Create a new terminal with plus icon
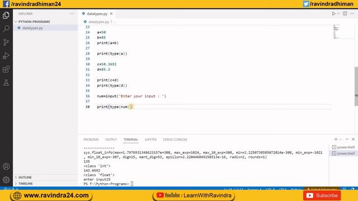358x201 pixels. pyautogui.click(x=336, y=139)
